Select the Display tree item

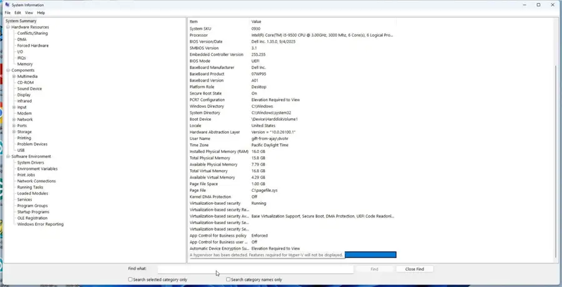[x=24, y=95]
